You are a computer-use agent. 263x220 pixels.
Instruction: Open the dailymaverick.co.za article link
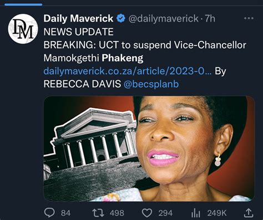pyautogui.click(x=128, y=71)
